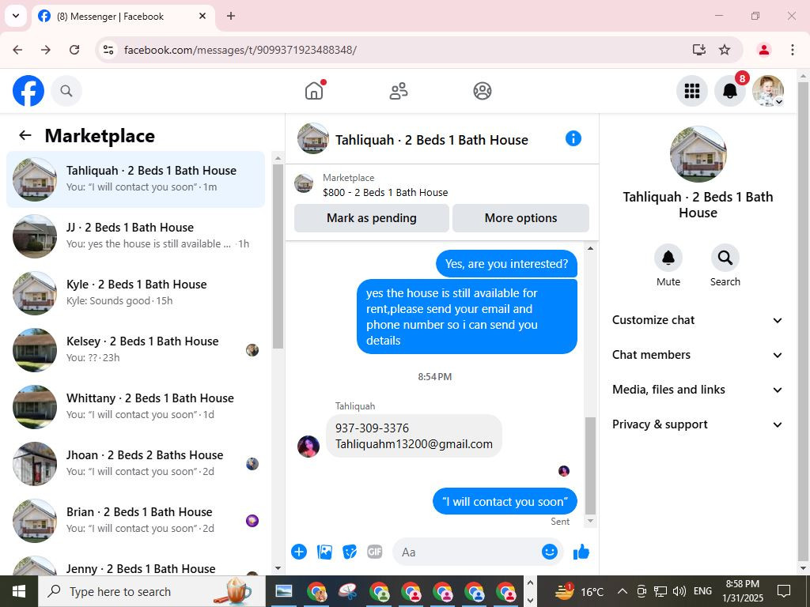Open Kelsey 2 Beds 1 Bath House chat
This screenshot has height=607, width=810.
click(x=135, y=349)
